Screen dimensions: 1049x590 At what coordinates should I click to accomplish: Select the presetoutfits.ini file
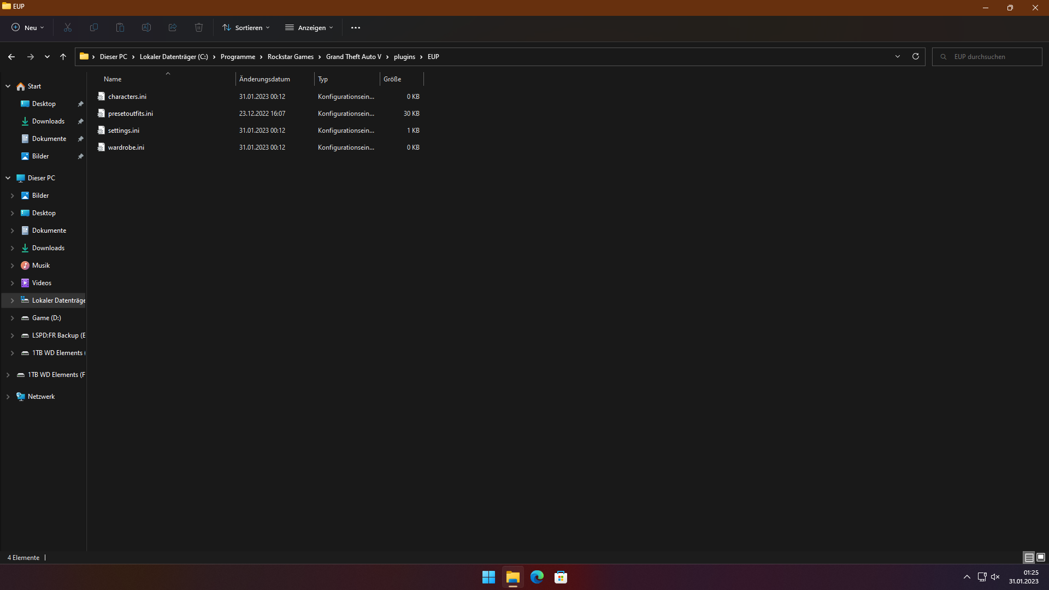(x=130, y=114)
